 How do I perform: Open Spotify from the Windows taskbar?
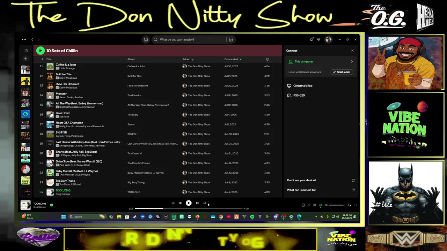(x=252, y=216)
